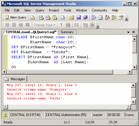Click the Show Criteria Pane grid icon
The height and width of the screenshot is (126, 139).
14,25
